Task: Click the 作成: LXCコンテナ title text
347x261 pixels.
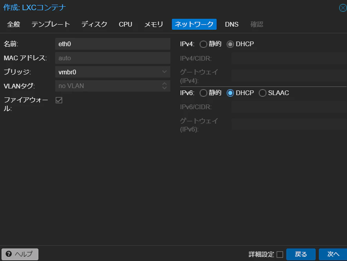Action: [34, 7]
